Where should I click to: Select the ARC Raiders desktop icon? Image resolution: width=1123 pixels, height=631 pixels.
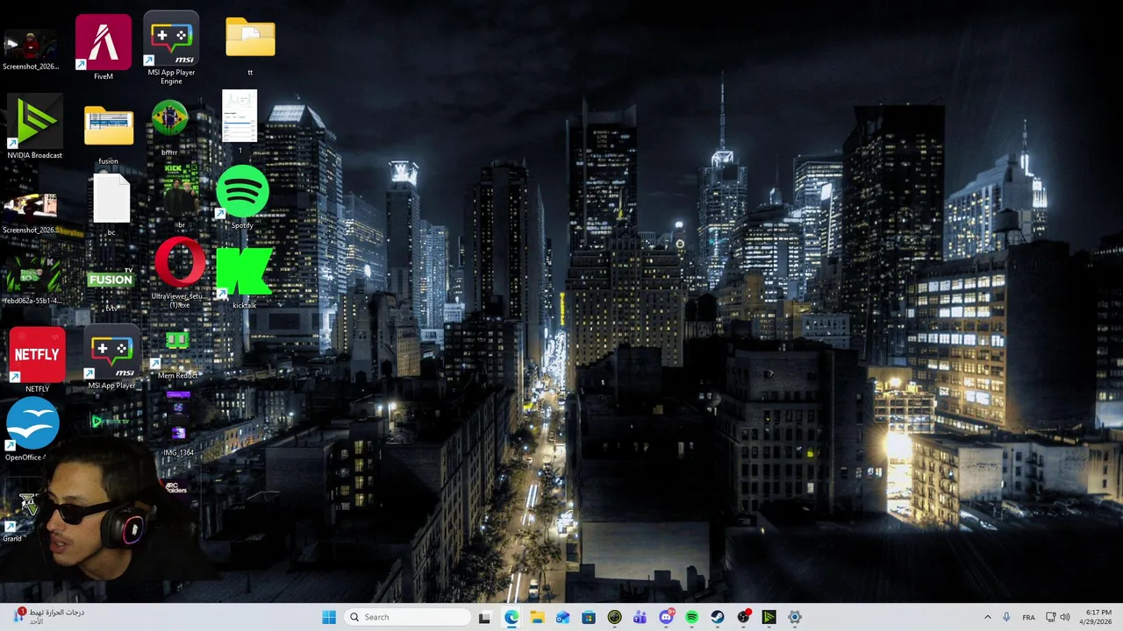[x=176, y=487]
